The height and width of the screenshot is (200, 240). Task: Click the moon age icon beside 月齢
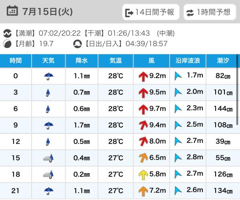click(8, 44)
